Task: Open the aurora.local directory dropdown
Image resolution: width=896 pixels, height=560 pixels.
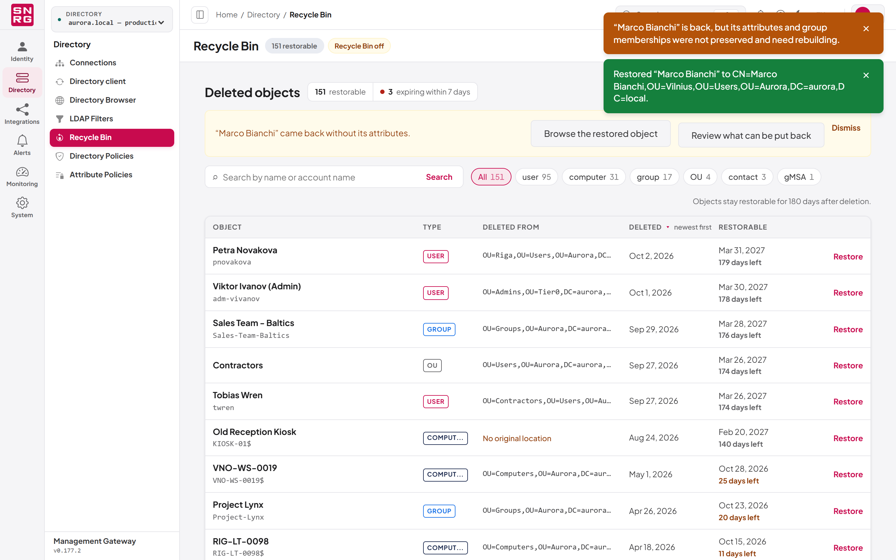Action: click(x=112, y=19)
